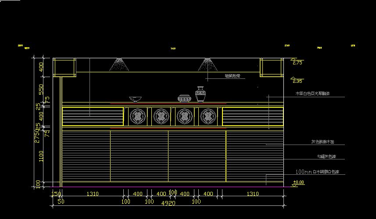Click the squat lidded jar beside the vase
Screen dimensions: 376x219
[184, 98]
